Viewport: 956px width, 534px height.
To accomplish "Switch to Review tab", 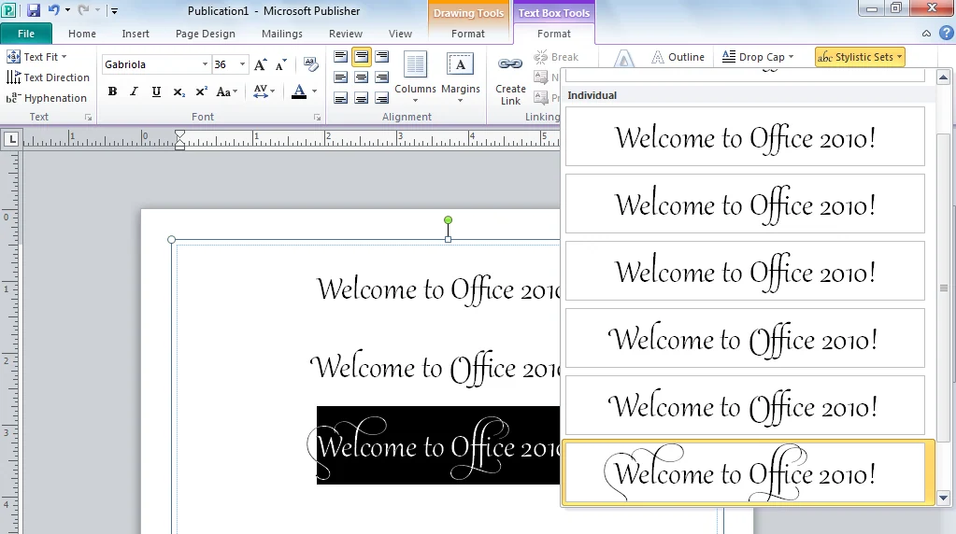I will pos(346,34).
